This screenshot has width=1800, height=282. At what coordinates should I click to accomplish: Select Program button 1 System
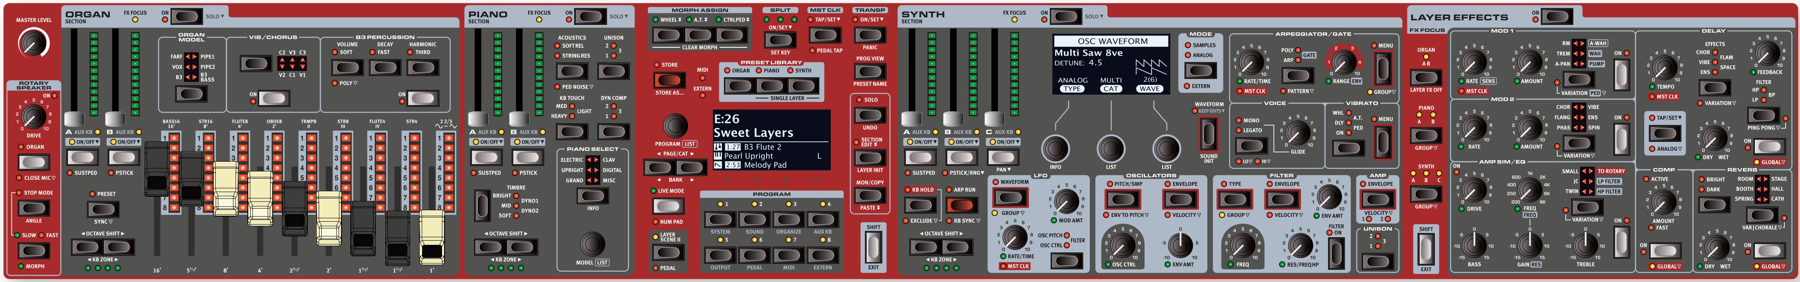(x=720, y=219)
